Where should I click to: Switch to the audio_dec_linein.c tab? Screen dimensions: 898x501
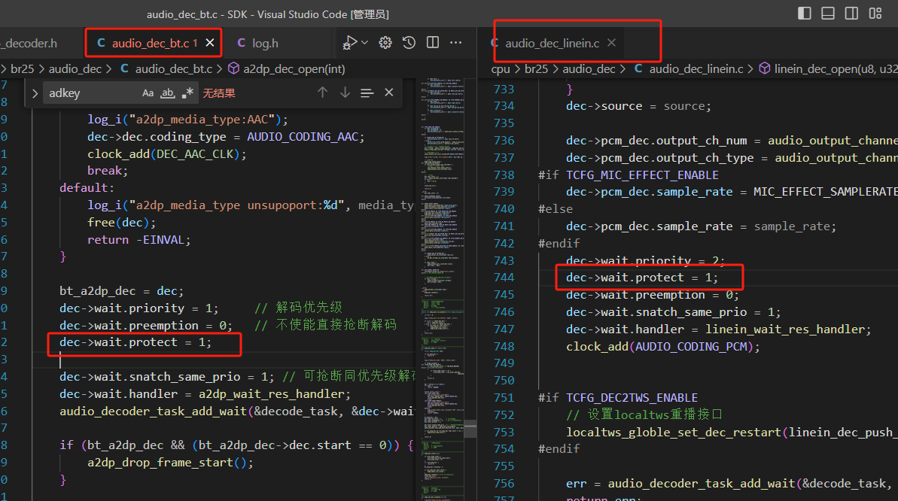point(552,43)
